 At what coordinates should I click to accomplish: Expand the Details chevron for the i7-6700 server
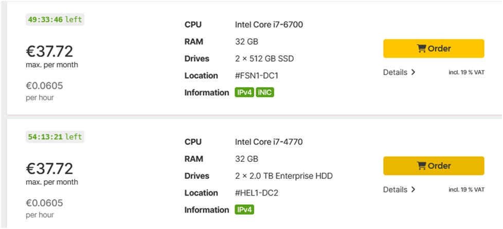point(413,72)
